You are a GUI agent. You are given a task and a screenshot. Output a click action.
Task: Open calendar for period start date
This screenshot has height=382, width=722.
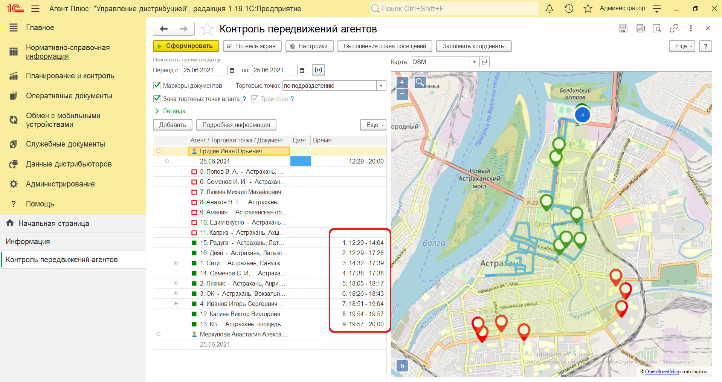(232, 70)
